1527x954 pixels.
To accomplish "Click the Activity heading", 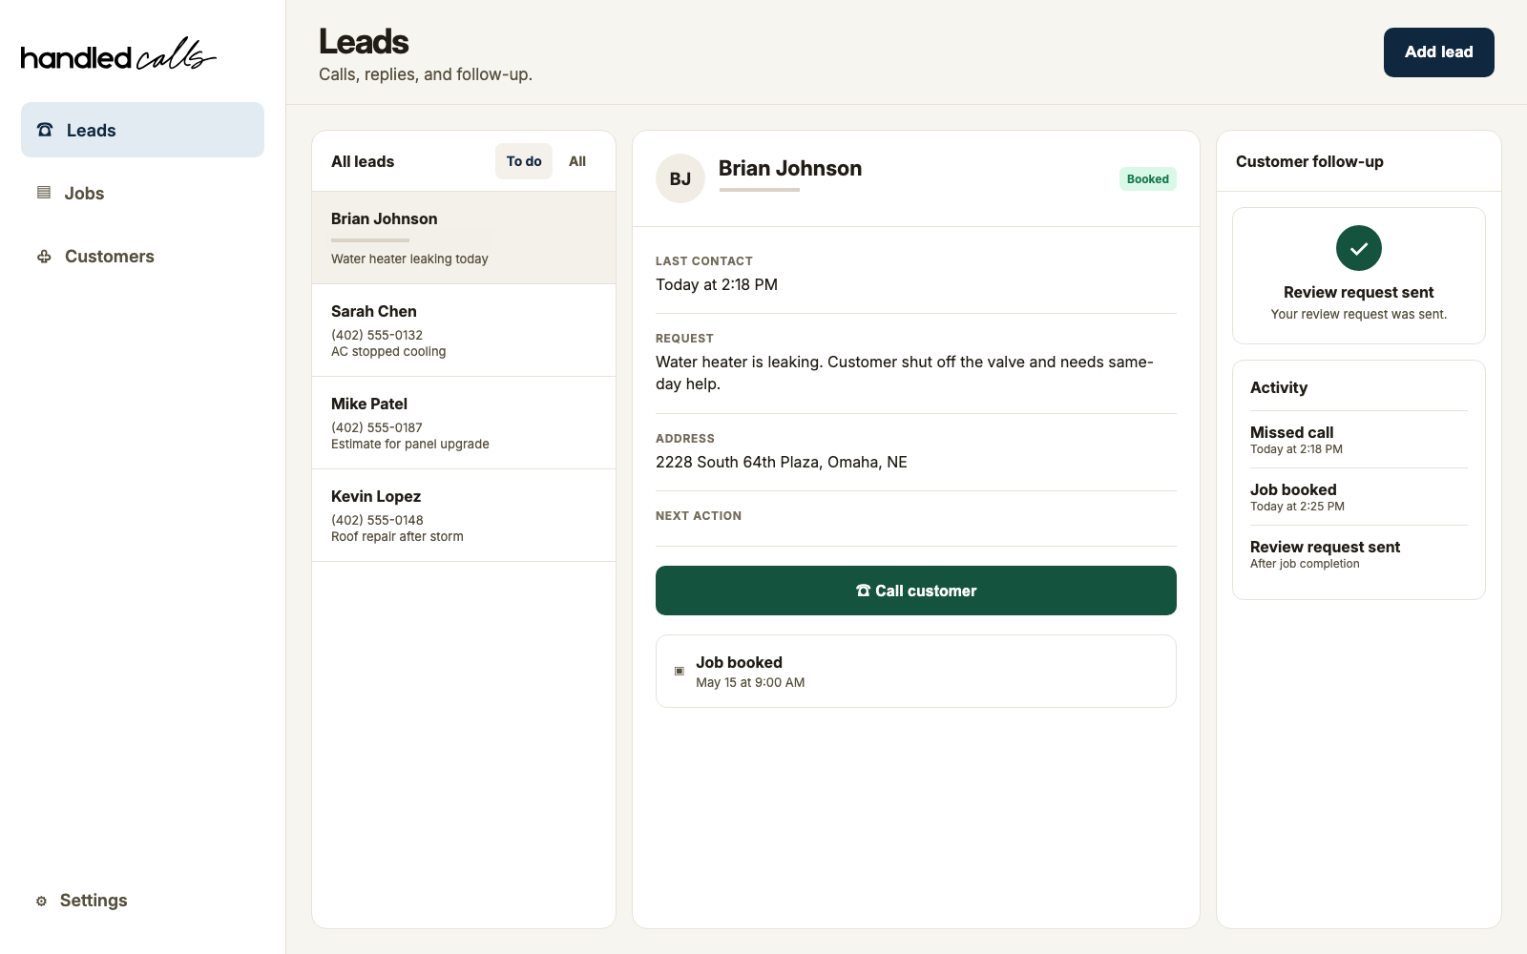I will pos(1279,387).
